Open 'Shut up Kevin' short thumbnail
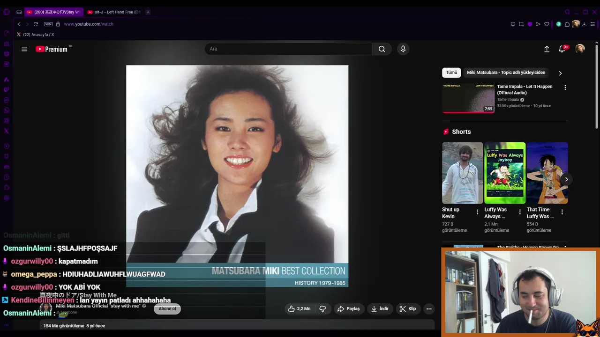This screenshot has width=600, height=337. point(462,173)
